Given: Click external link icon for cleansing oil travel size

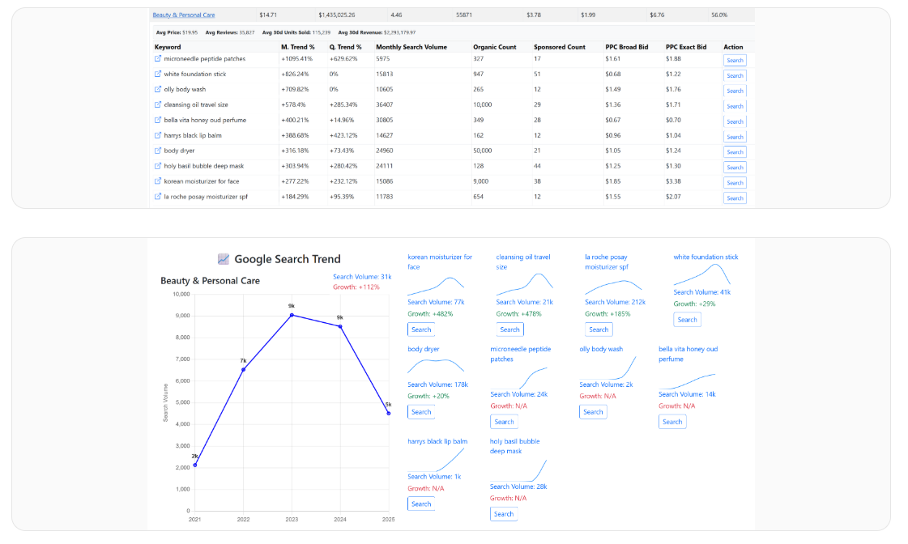Looking at the screenshot, I should click(x=158, y=105).
